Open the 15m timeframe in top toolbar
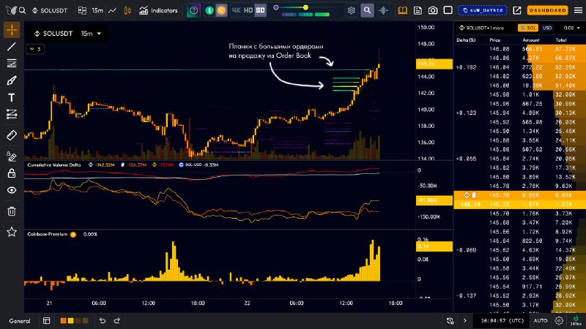The height and width of the screenshot is (329, 586). (x=97, y=10)
